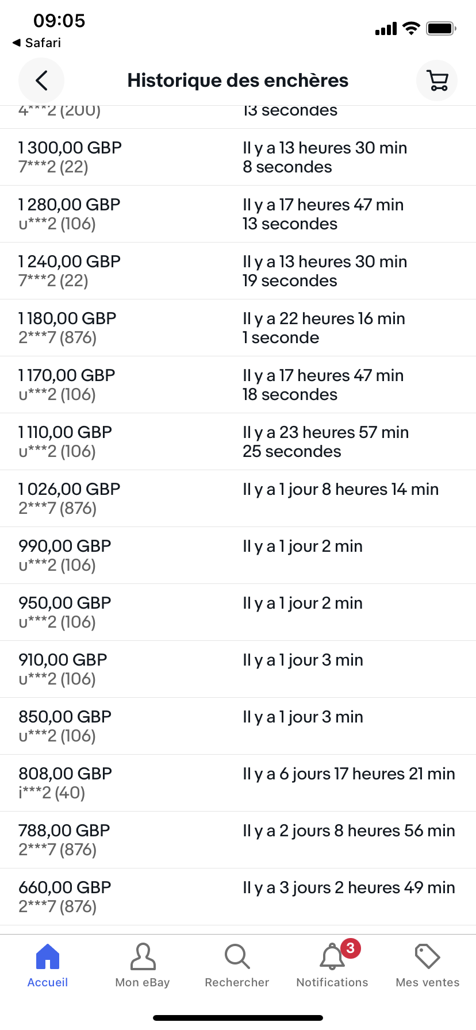Viewport: 476px width, 1030px height.
Task: Tap the back chevron button
Action: point(41,80)
